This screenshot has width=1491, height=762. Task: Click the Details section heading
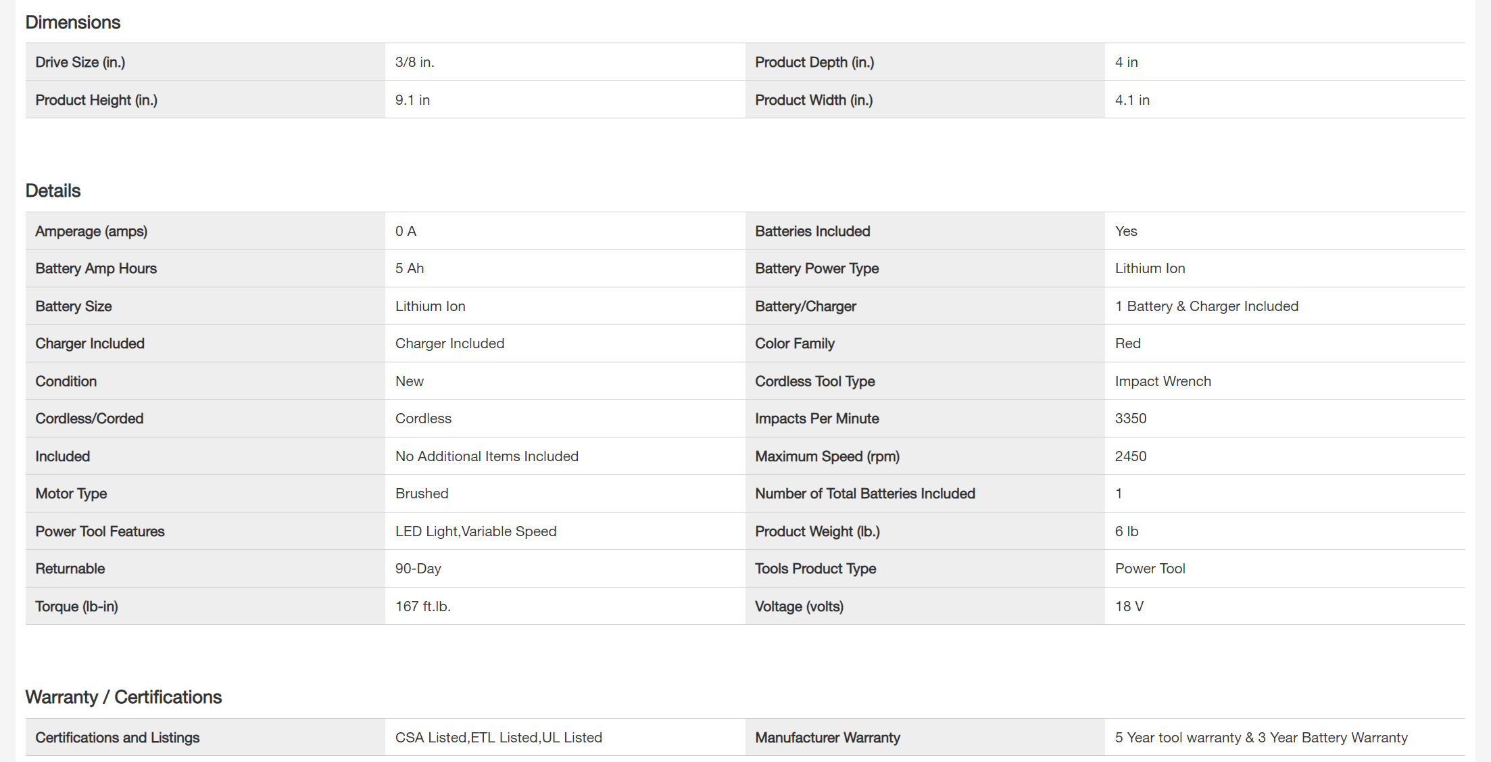tap(53, 191)
